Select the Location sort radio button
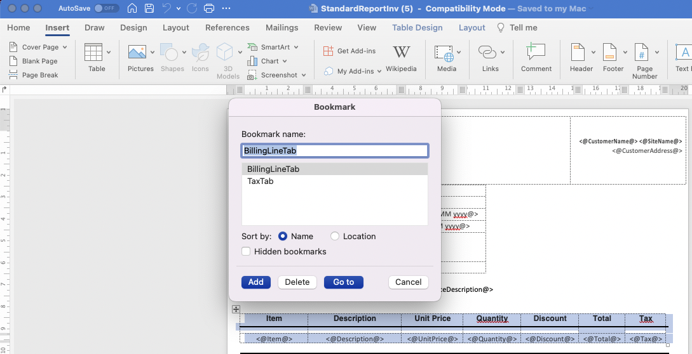 (x=335, y=236)
